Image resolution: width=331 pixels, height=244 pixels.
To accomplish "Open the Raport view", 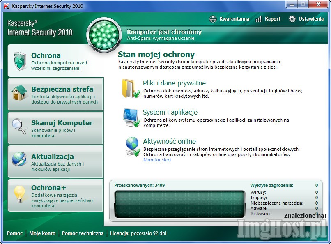I will (x=268, y=19).
